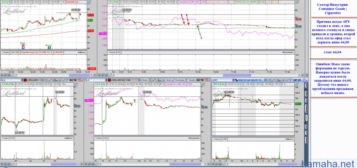This screenshot has width=357, height=168.
Task: Select pan tool under LO 2 d 1m chart
Action: point(99,75)
